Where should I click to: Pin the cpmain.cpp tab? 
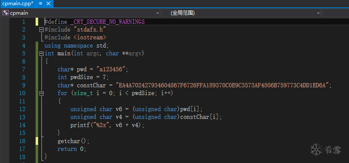click(x=40, y=3)
